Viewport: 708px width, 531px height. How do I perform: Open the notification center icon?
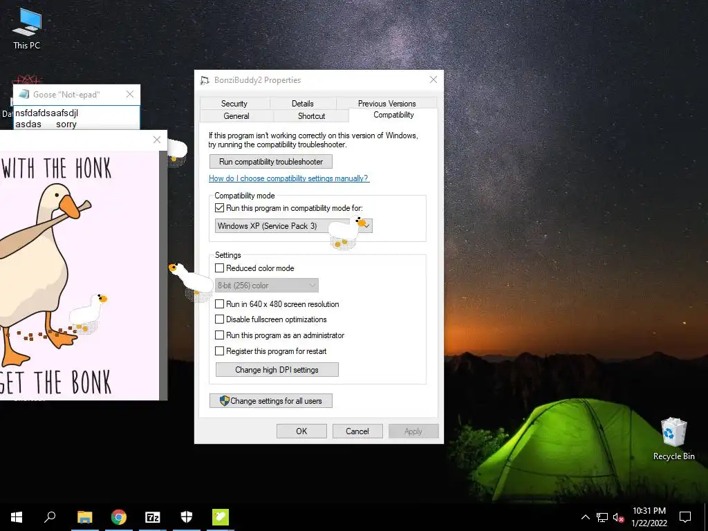685,517
